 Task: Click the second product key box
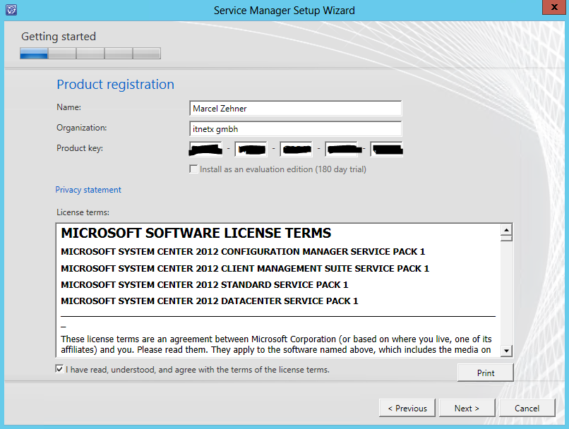pos(251,149)
